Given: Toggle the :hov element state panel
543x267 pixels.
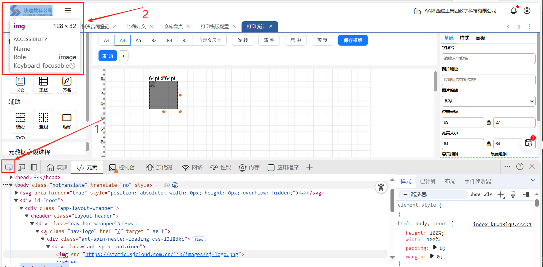Looking at the screenshot, I should [475, 194].
